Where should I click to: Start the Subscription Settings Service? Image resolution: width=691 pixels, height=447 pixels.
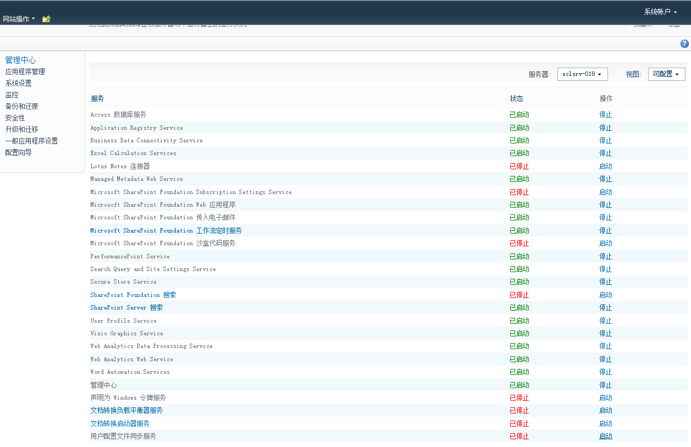coord(605,192)
